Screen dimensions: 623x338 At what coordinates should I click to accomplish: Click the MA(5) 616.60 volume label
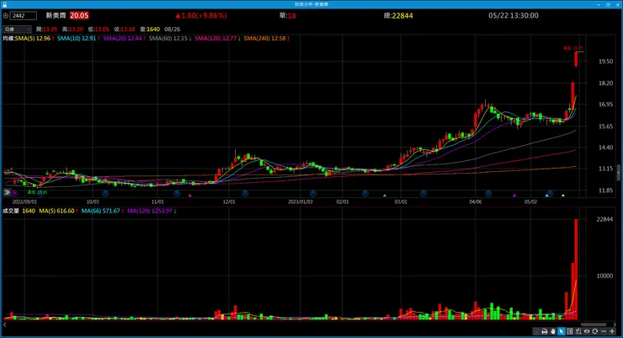pos(56,212)
